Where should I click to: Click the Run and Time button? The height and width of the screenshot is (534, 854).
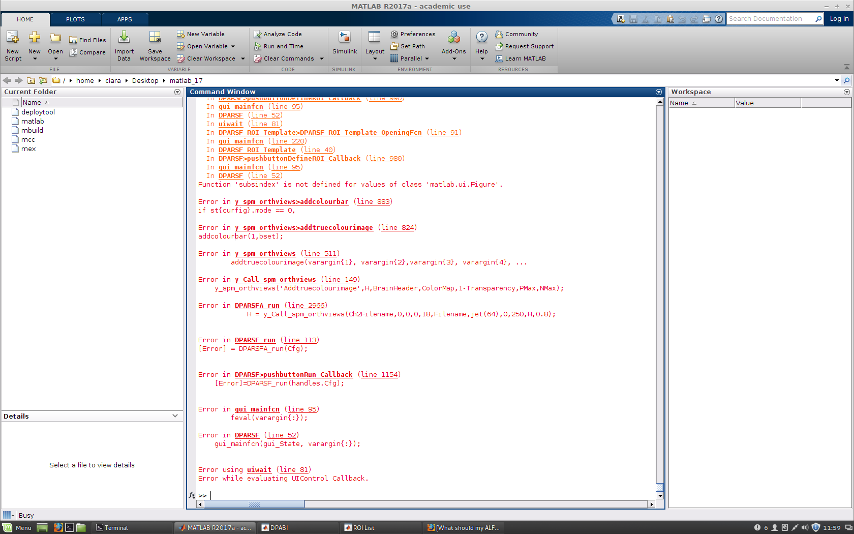[x=279, y=46]
